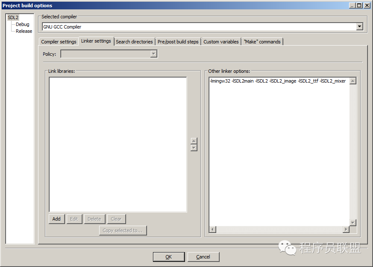
Task: Click the linker options scroll down arrow
Action: coord(353,223)
